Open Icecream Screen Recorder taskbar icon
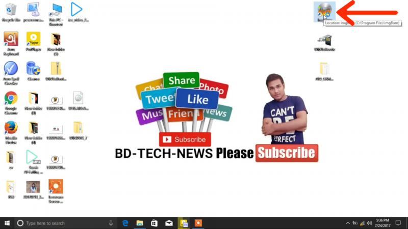Screen dimensions: 408x229 coord(198,223)
